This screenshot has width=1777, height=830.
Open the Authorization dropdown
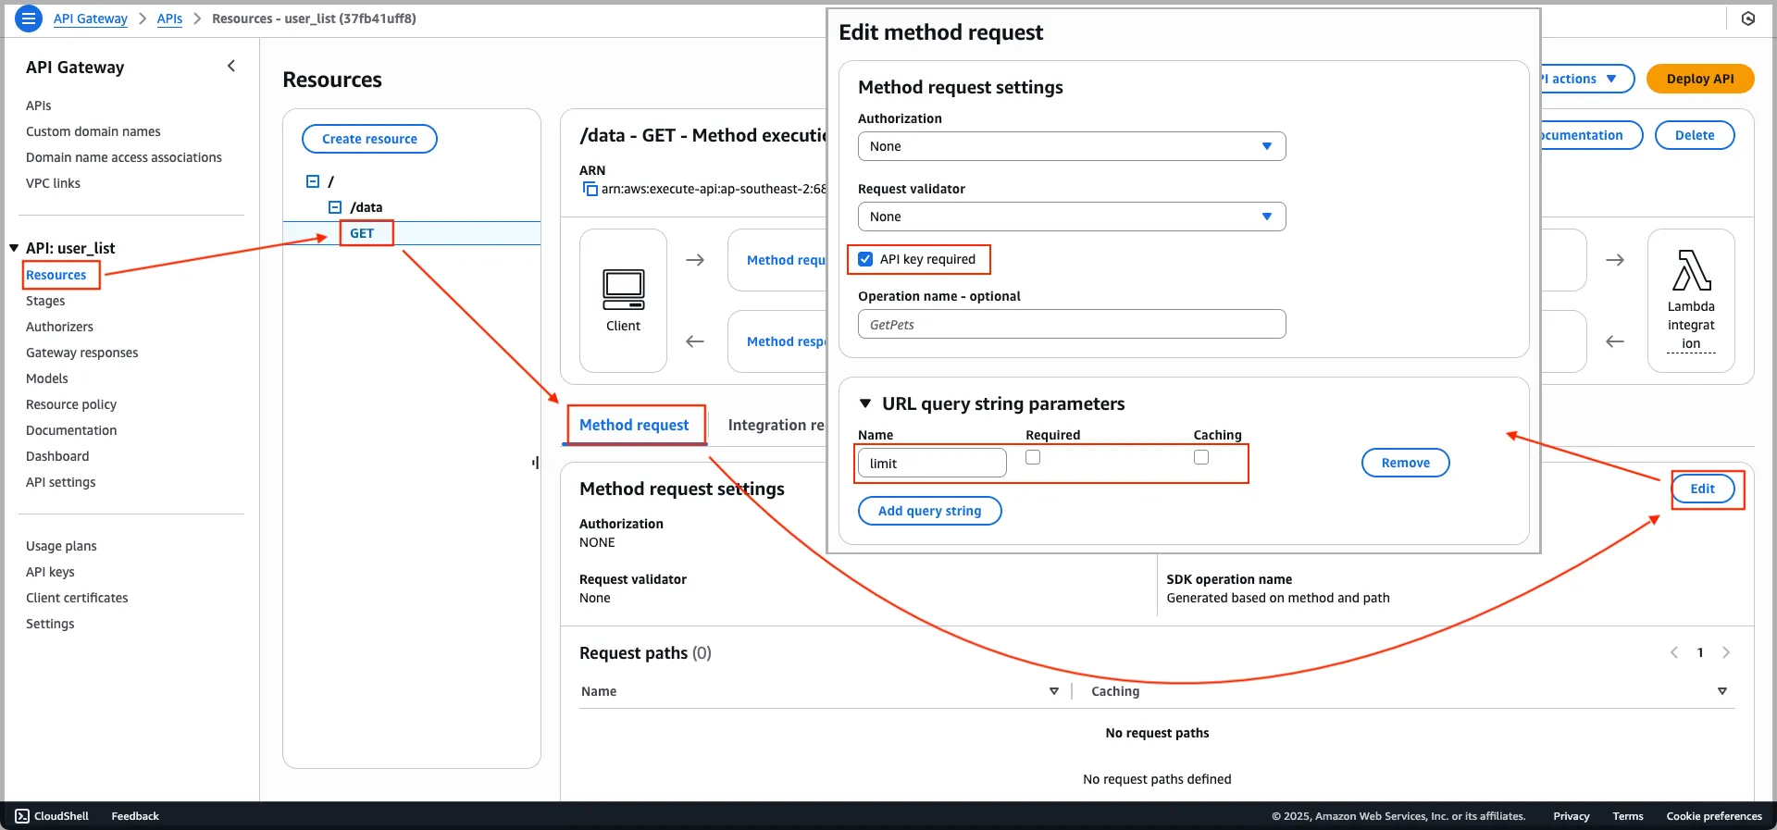[1071, 146]
